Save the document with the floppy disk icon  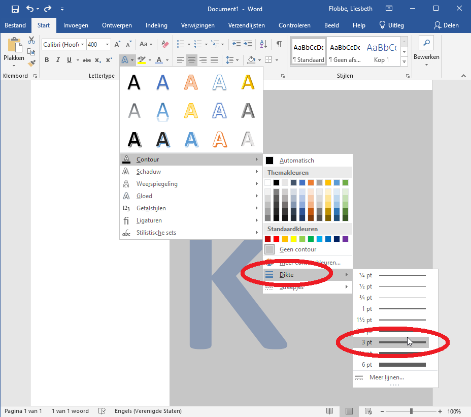point(15,9)
